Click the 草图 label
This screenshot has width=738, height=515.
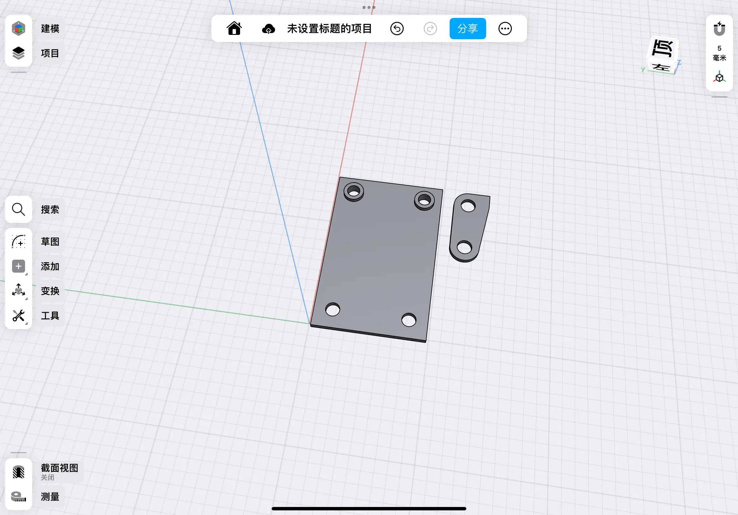[50, 241]
